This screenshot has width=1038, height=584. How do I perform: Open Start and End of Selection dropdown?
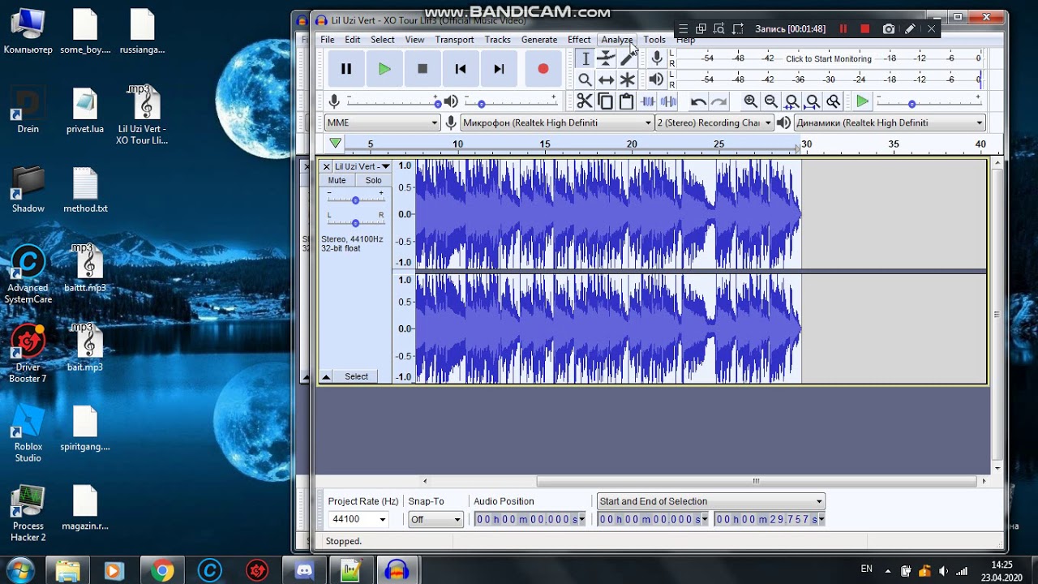click(710, 501)
